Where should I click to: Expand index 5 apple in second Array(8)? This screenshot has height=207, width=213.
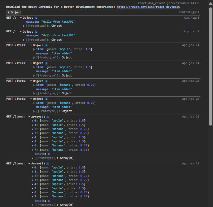click(x=32, y=188)
